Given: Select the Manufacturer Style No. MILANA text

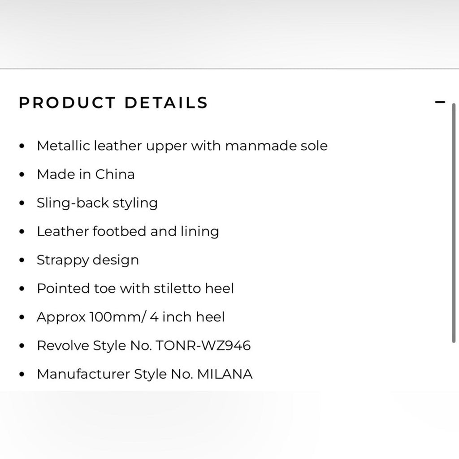Looking at the screenshot, I should point(145,374).
